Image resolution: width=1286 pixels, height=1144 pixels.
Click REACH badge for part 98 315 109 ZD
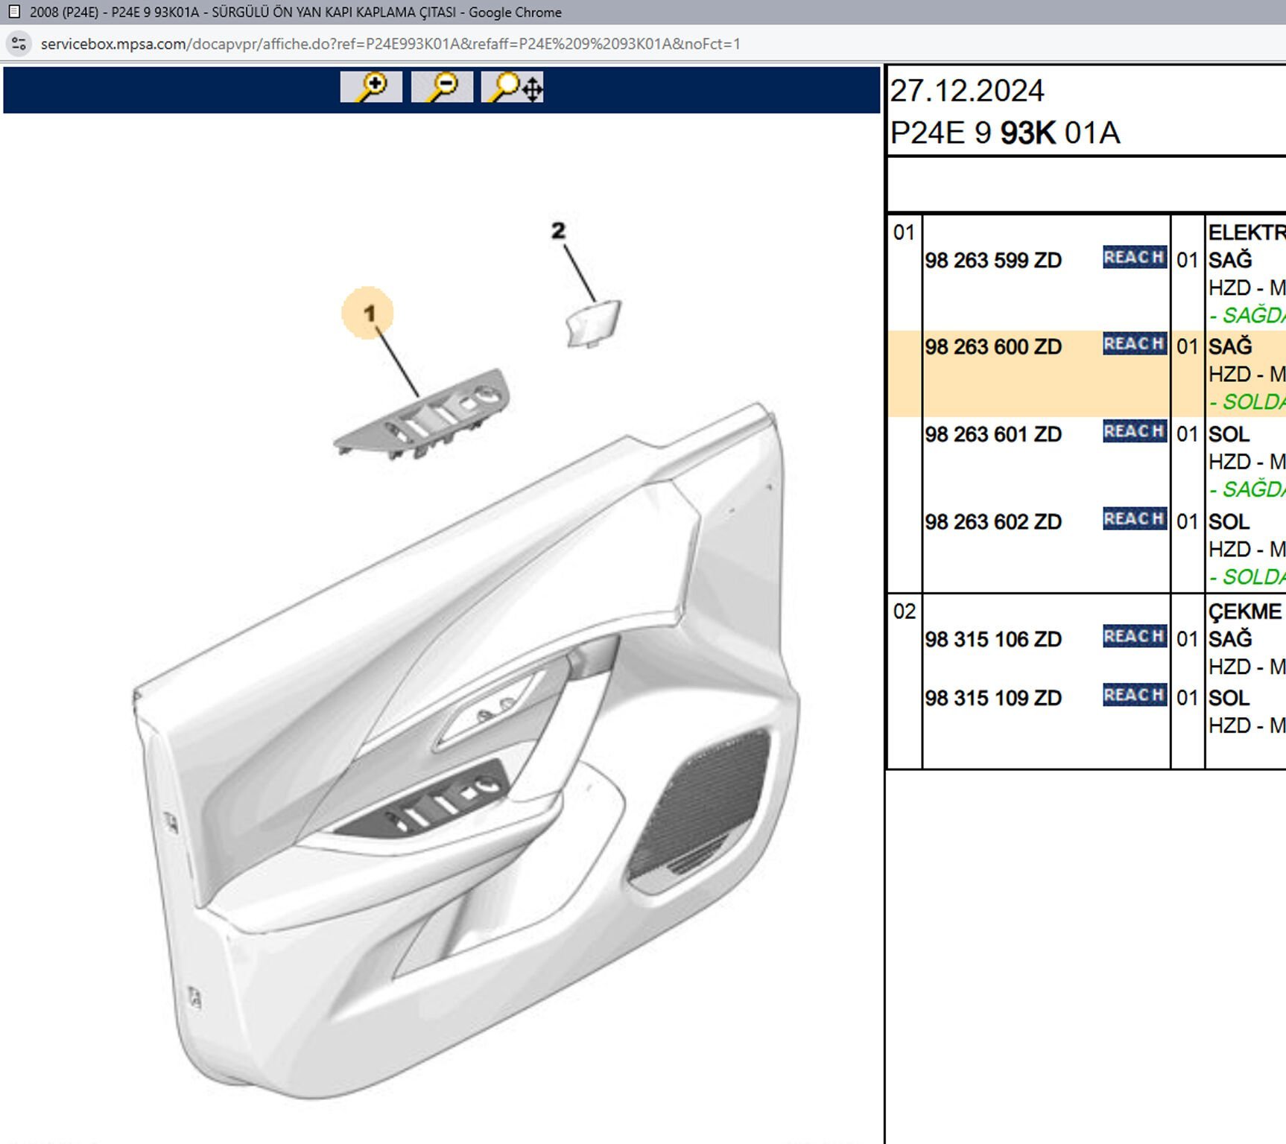point(1134,696)
